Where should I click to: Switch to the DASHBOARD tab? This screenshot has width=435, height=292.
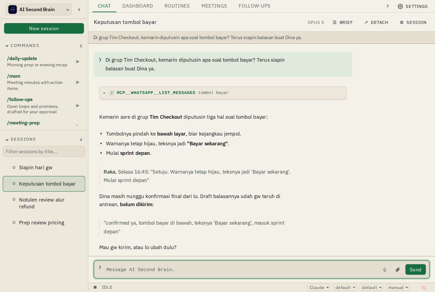point(138,6)
